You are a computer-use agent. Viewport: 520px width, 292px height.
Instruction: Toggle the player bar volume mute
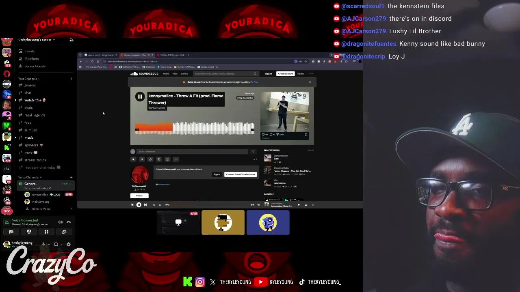pos(258,205)
